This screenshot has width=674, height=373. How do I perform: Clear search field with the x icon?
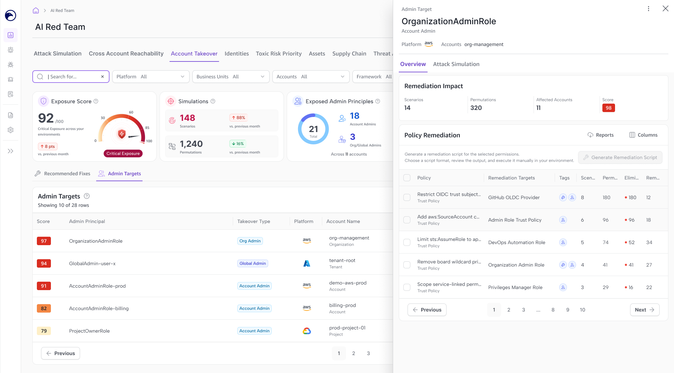coord(103,77)
